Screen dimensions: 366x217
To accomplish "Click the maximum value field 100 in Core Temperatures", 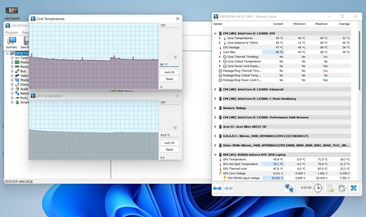I will [169, 25].
